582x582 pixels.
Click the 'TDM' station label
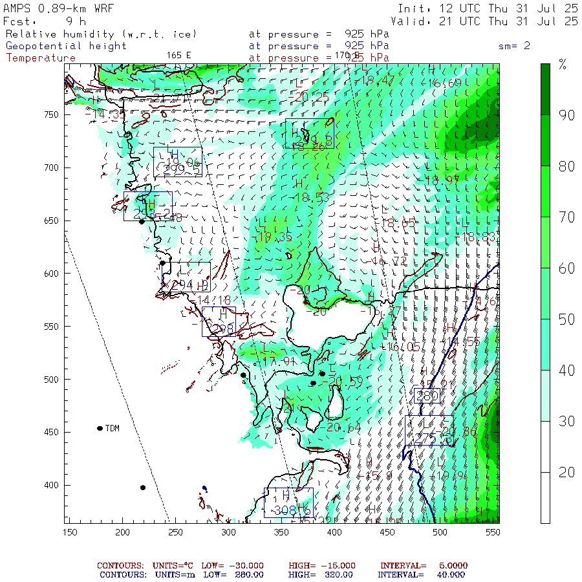click(112, 428)
